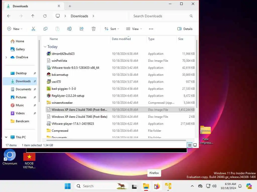
Task: Click Downloads breadcrumb in address bar
Action: pos(79,16)
